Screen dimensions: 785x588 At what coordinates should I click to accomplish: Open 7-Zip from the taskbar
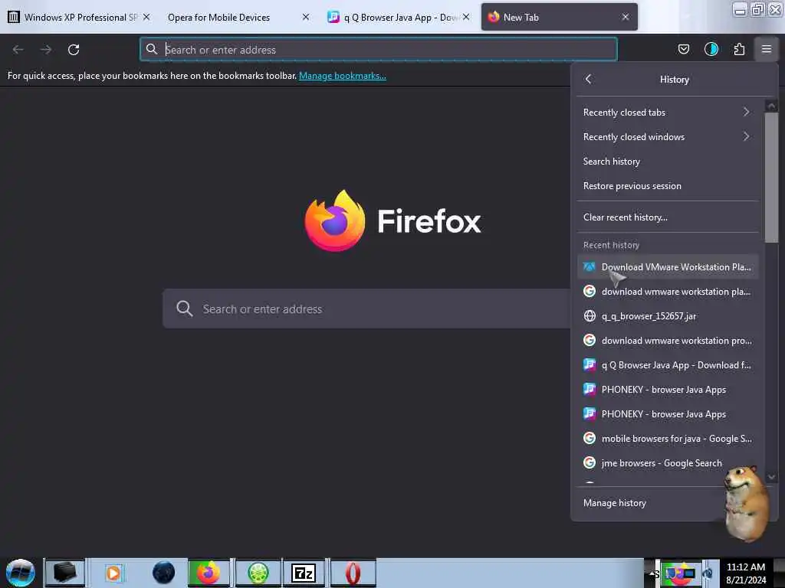coord(304,573)
